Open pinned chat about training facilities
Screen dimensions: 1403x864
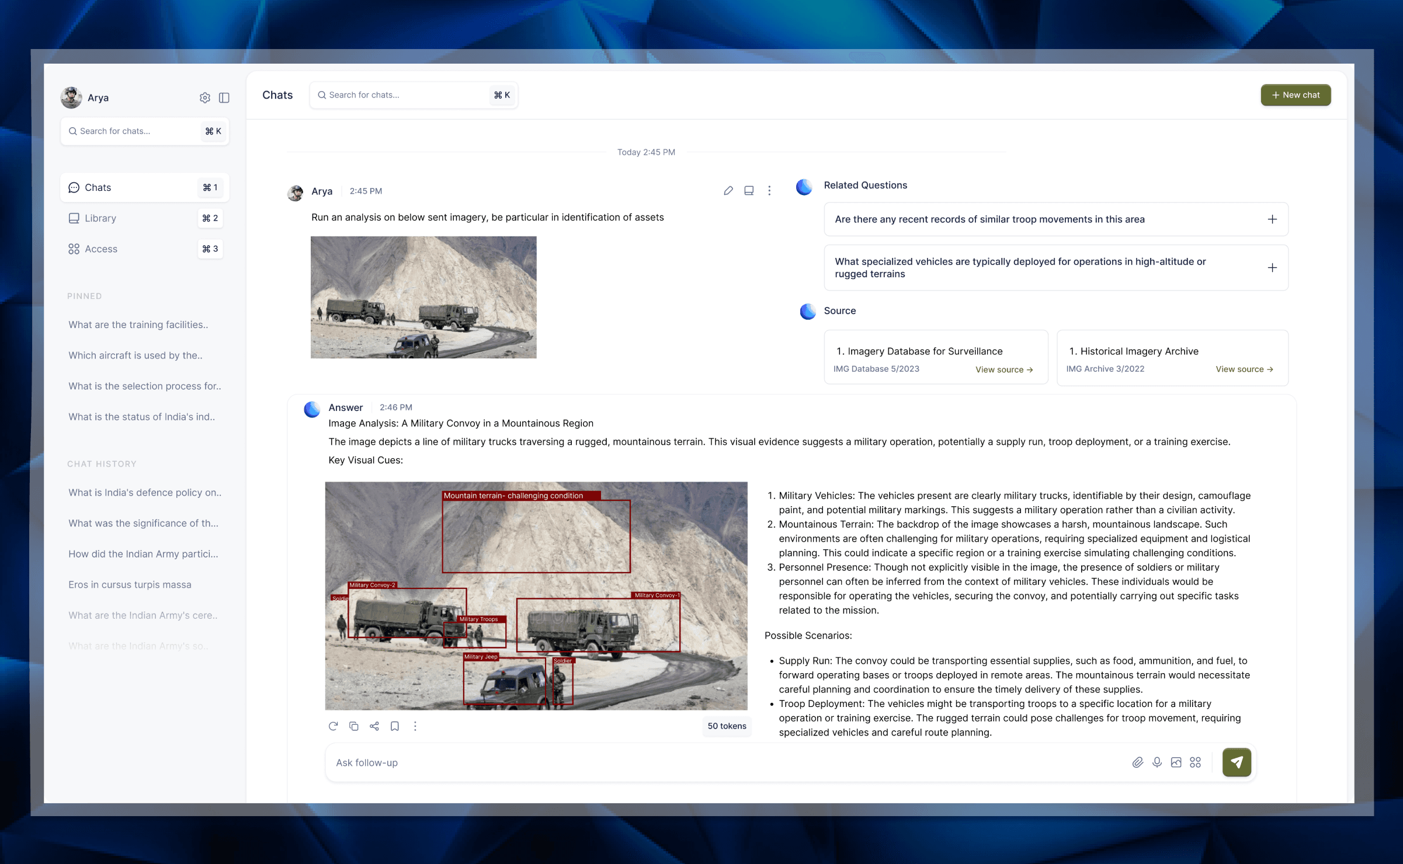click(138, 325)
